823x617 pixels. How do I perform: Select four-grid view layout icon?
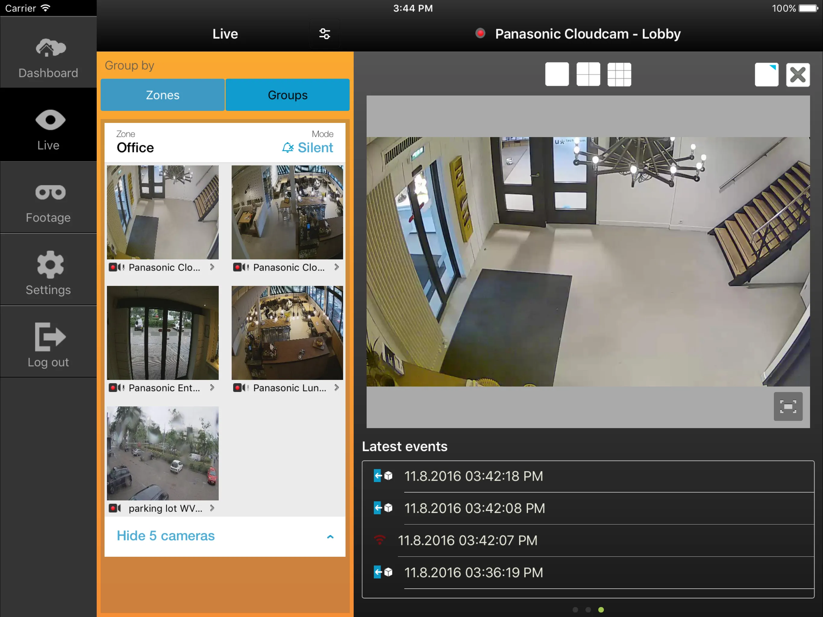[588, 73]
